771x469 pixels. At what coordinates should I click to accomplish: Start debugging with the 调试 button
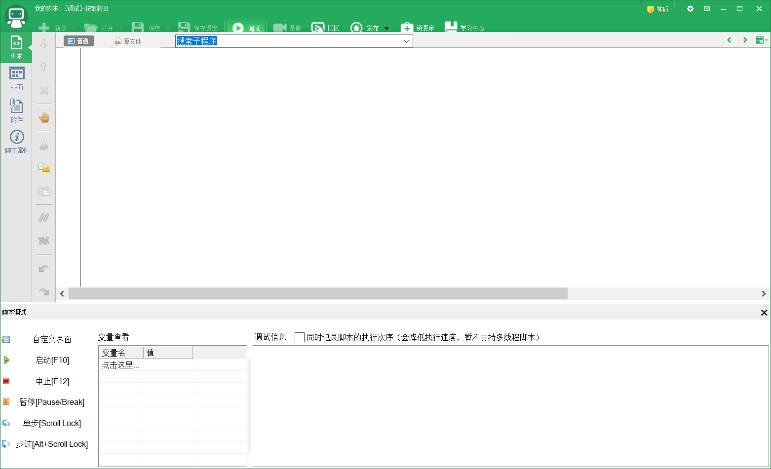coord(246,28)
